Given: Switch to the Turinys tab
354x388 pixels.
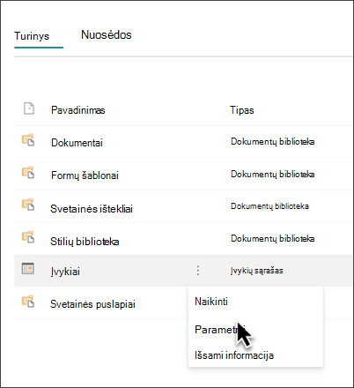Looking at the screenshot, I should click(32, 36).
